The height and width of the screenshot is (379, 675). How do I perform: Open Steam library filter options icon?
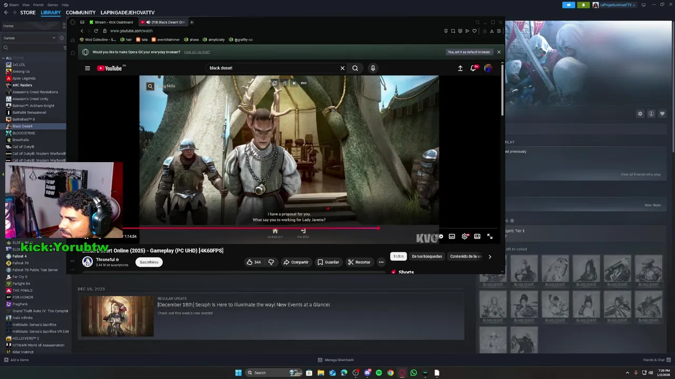[65, 48]
